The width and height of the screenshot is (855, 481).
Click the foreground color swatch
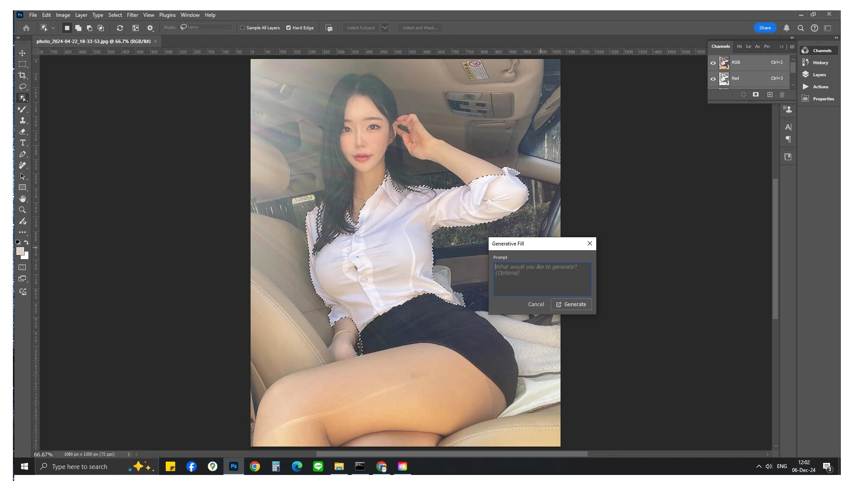pyautogui.click(x=20, y=251)
